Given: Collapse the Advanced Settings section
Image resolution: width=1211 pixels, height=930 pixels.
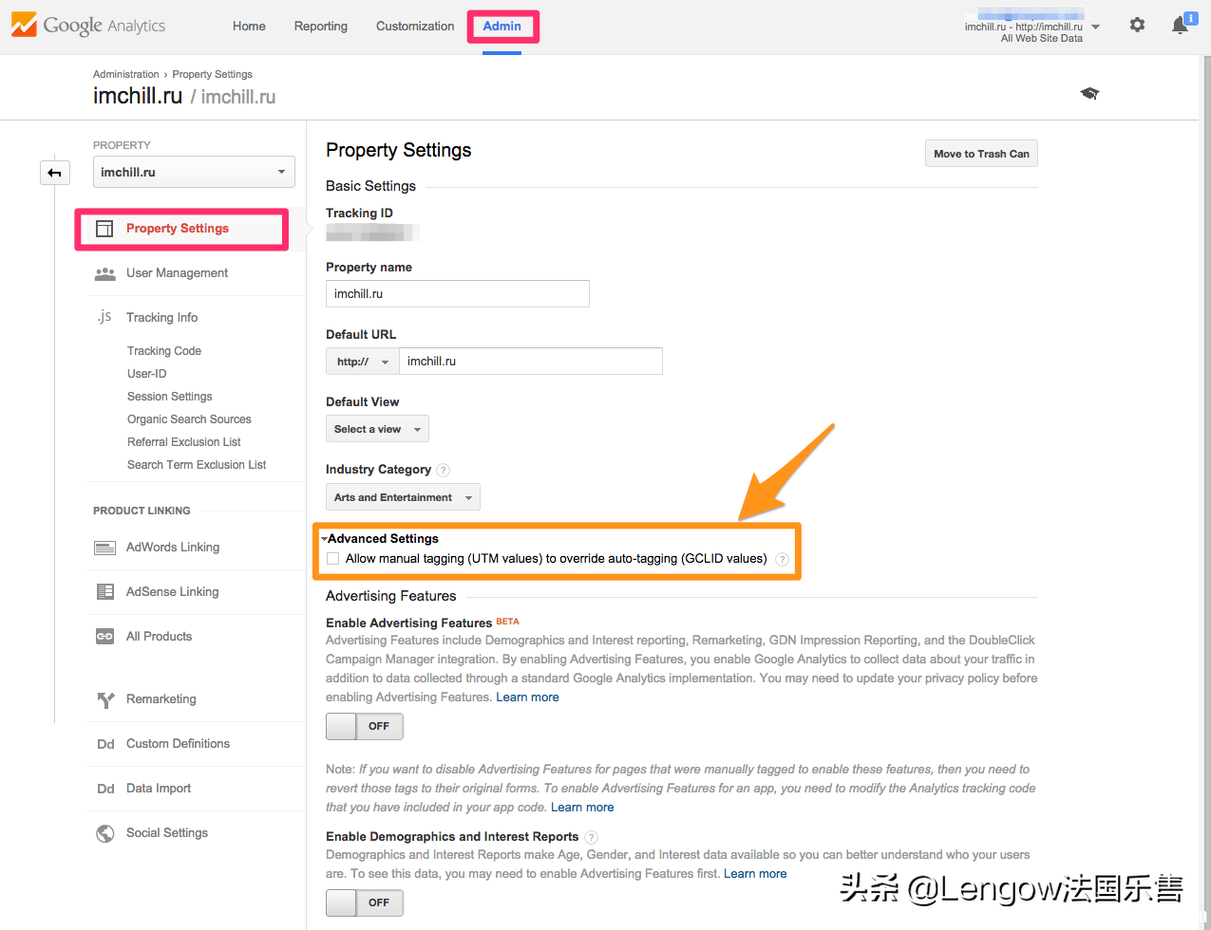Looking at the screenshot, I should click(x=380, y=539).
